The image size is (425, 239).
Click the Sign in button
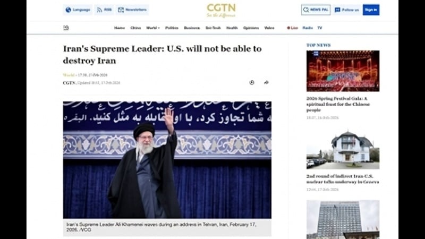coord(371,10)
